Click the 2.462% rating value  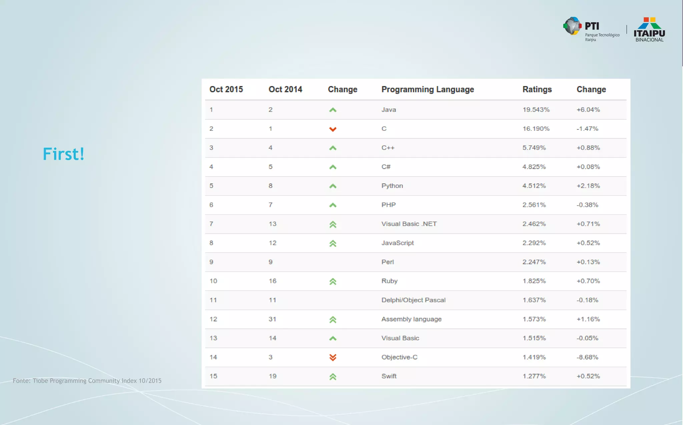pos(534,224)
